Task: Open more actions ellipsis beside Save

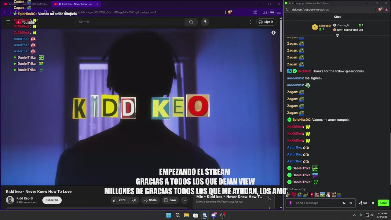Action: point(184,200)
